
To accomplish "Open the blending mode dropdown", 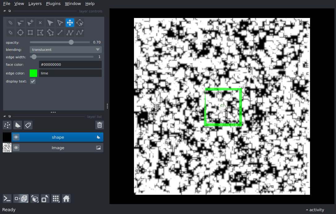I will coord(66,50).
